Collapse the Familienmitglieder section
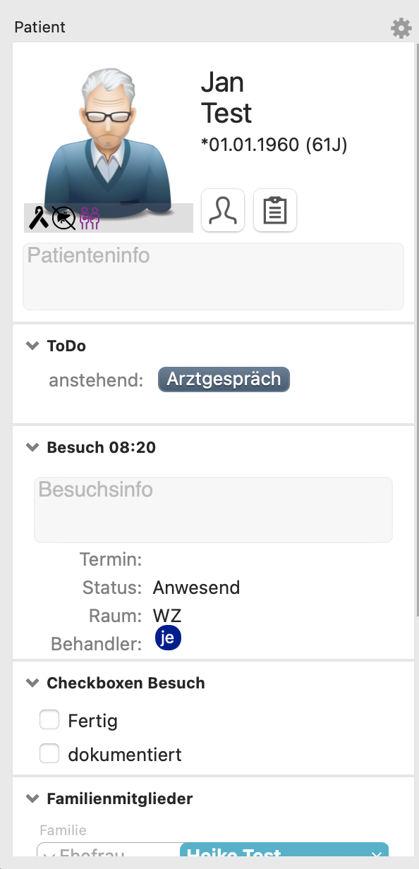 click(x=32, y=799)
